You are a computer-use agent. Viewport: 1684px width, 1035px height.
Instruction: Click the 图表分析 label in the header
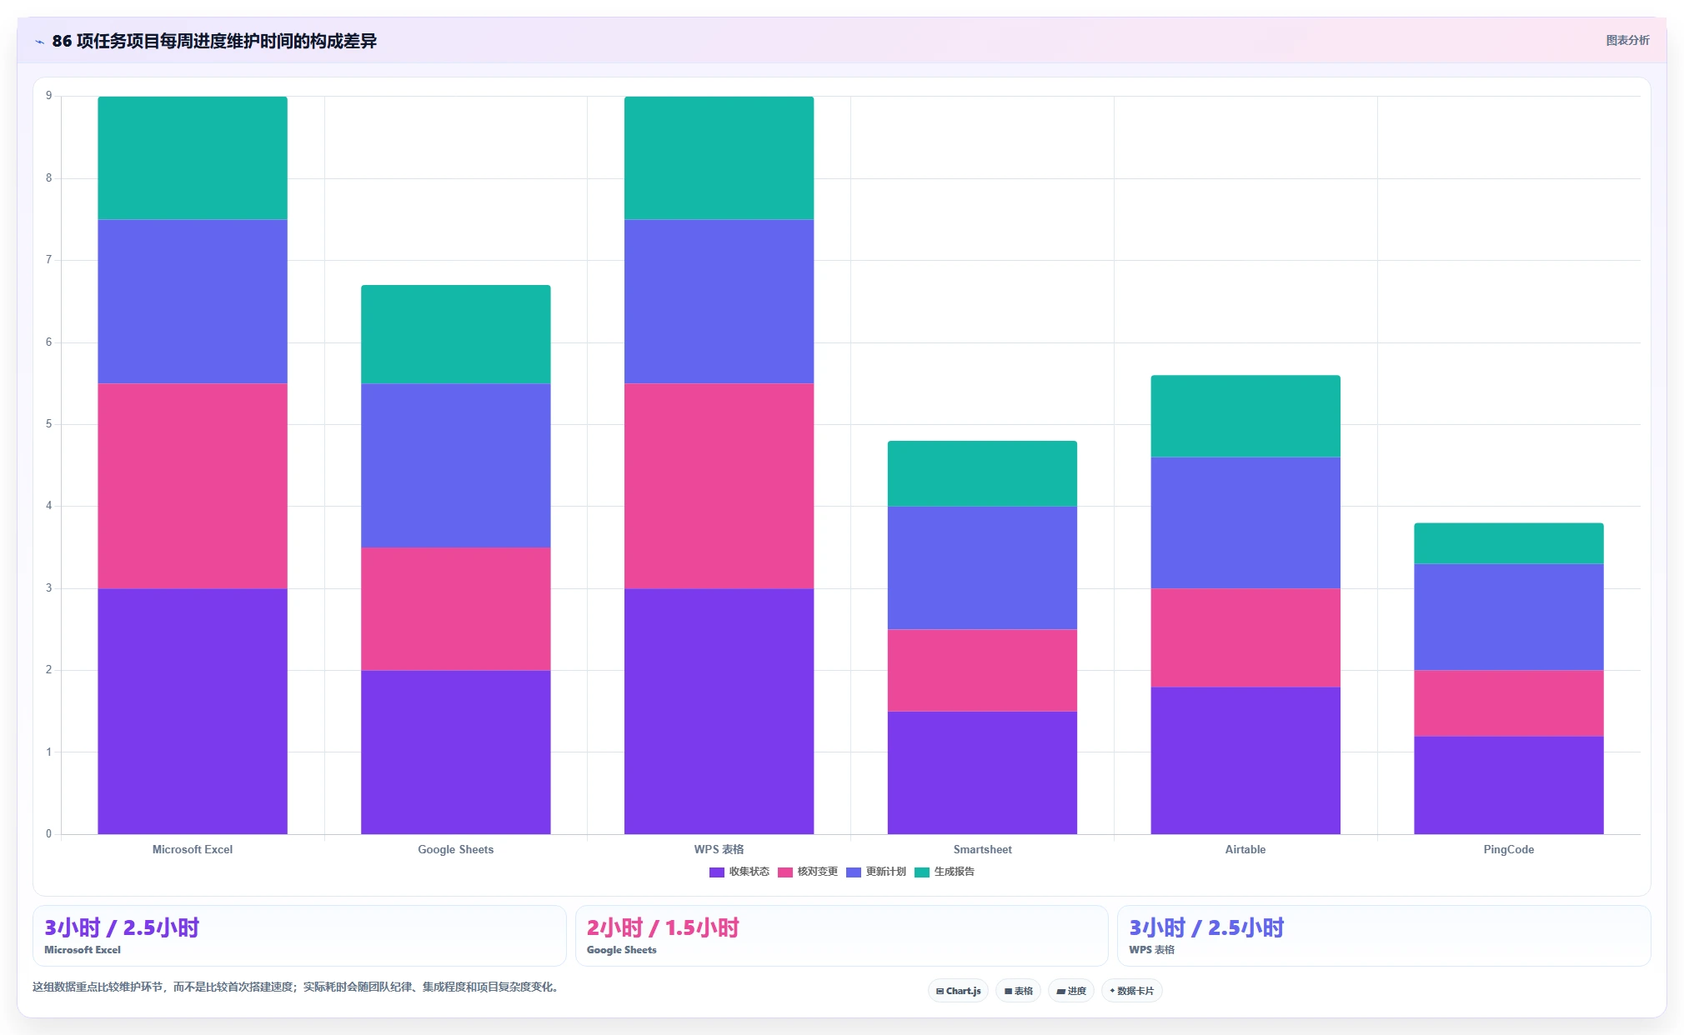[1627, 41]
